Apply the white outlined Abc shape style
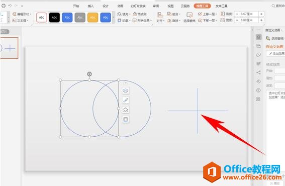Screen dimensions: 285x186 pyautogui.click(x=42, y=18)
